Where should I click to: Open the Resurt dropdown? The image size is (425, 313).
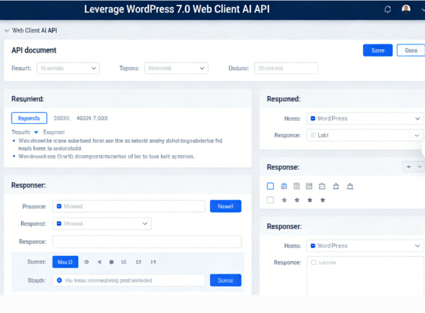click(68, 69)
